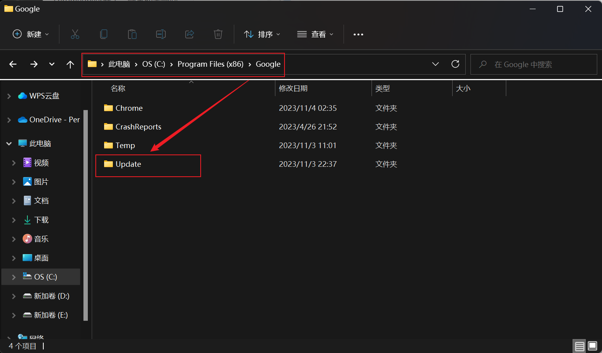The width and height of the screenshot is (602, 353).
Task: Open the 新建 (New) dropdown
Action: click(x=31, y=35)
